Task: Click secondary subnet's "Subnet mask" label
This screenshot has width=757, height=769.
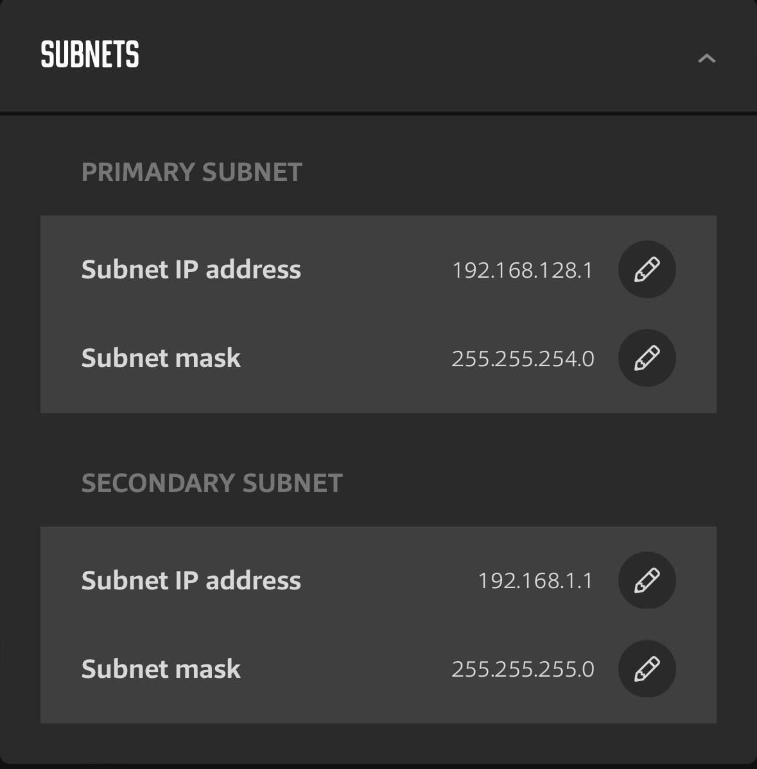Action: [x=161, y=669]
